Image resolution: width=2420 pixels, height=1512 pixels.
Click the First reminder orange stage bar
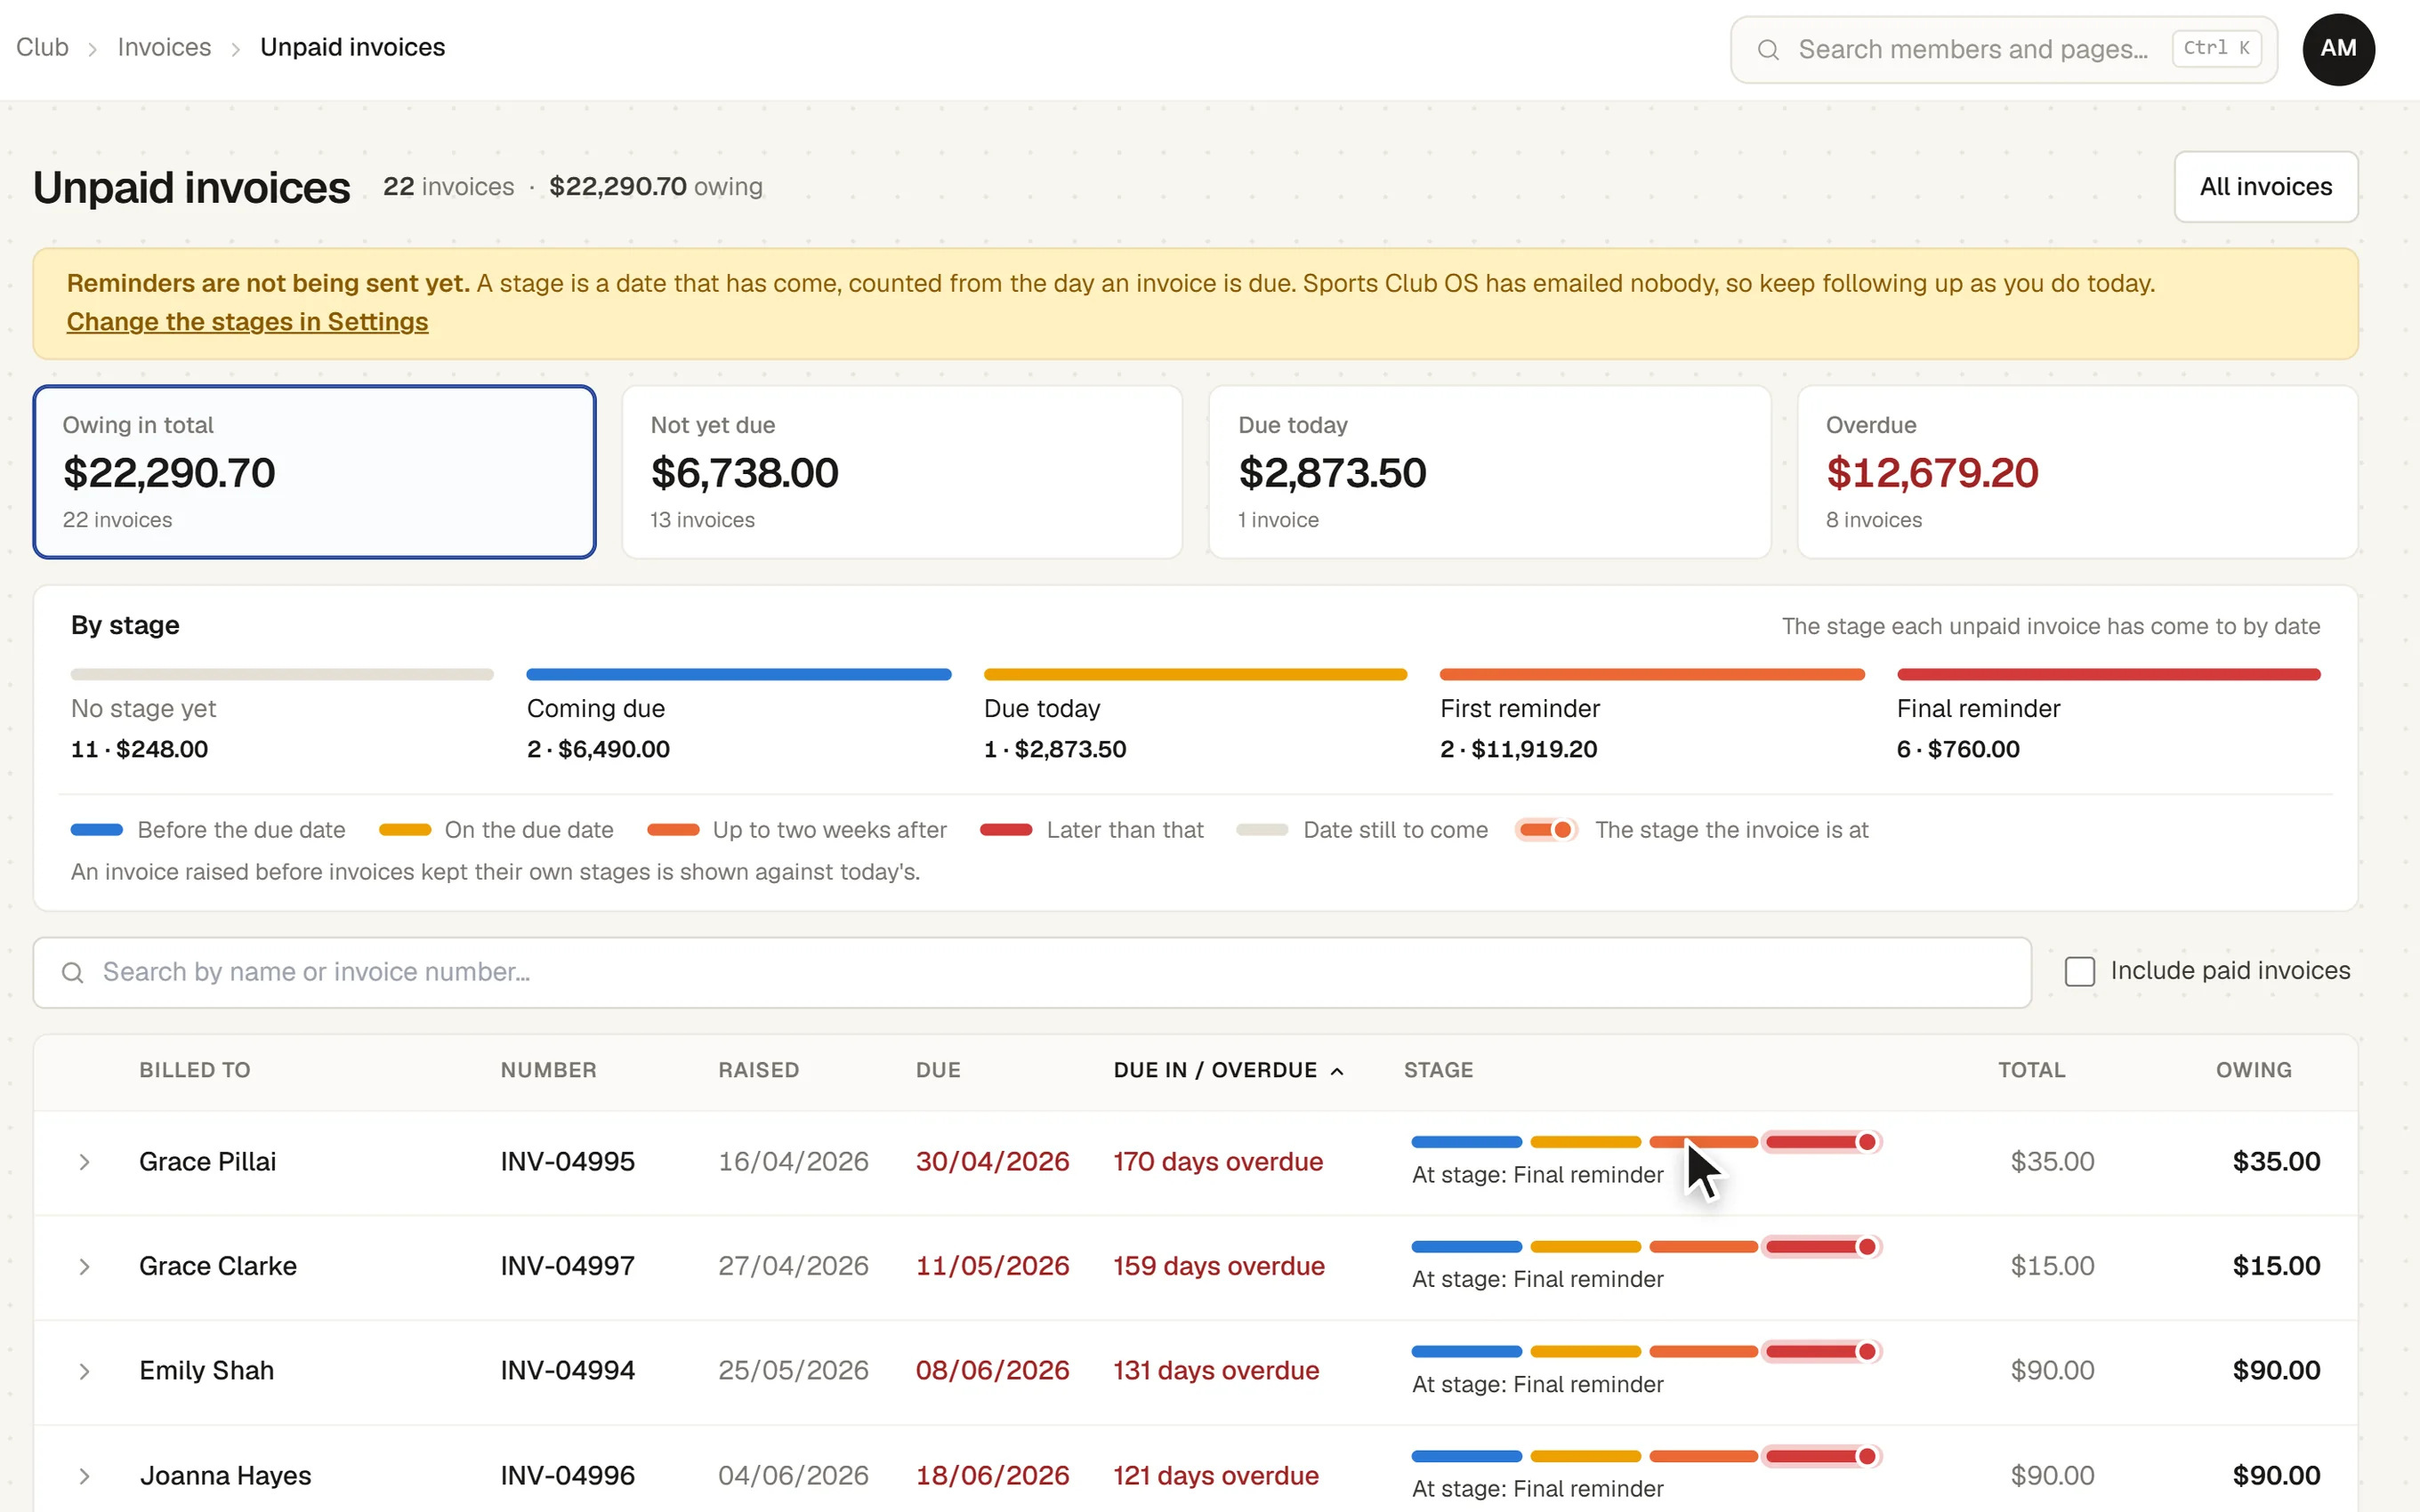[1652, 674]
